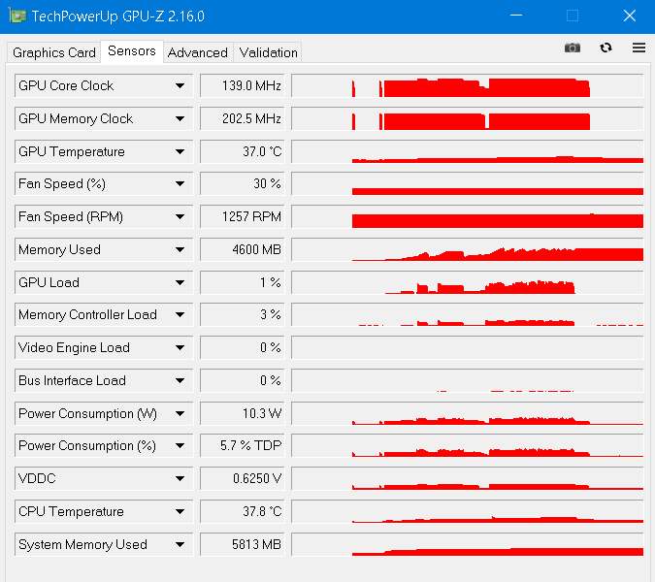This screenshot has width=655, height=582.
Task: Select the Sensors tab
Action: point(132,51)
